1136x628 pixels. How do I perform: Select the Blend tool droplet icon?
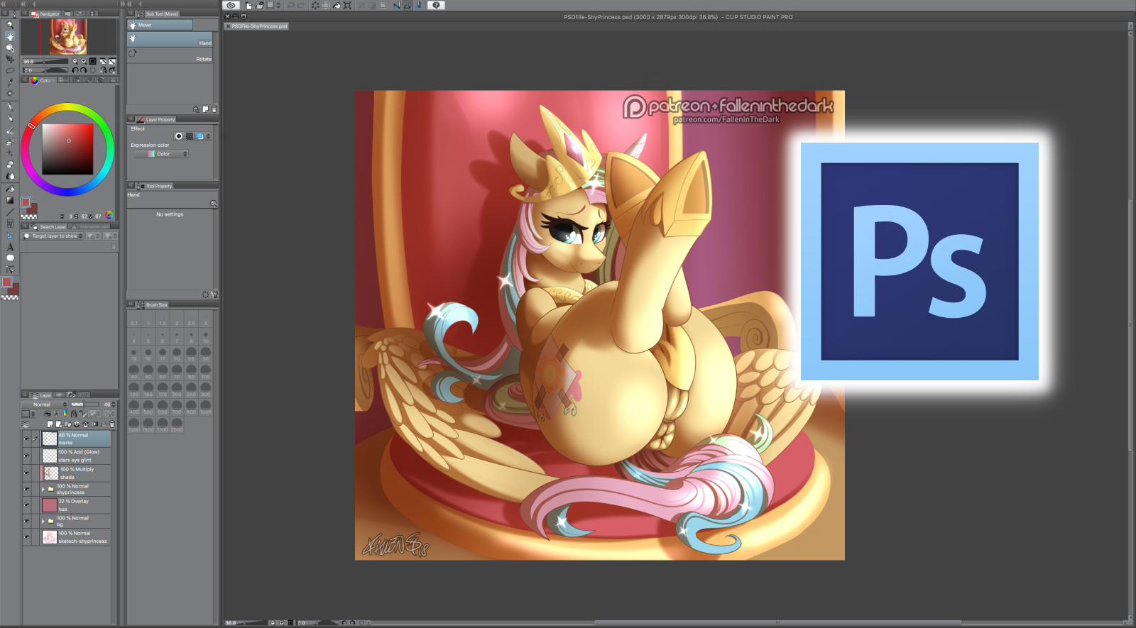coord(10,177)
